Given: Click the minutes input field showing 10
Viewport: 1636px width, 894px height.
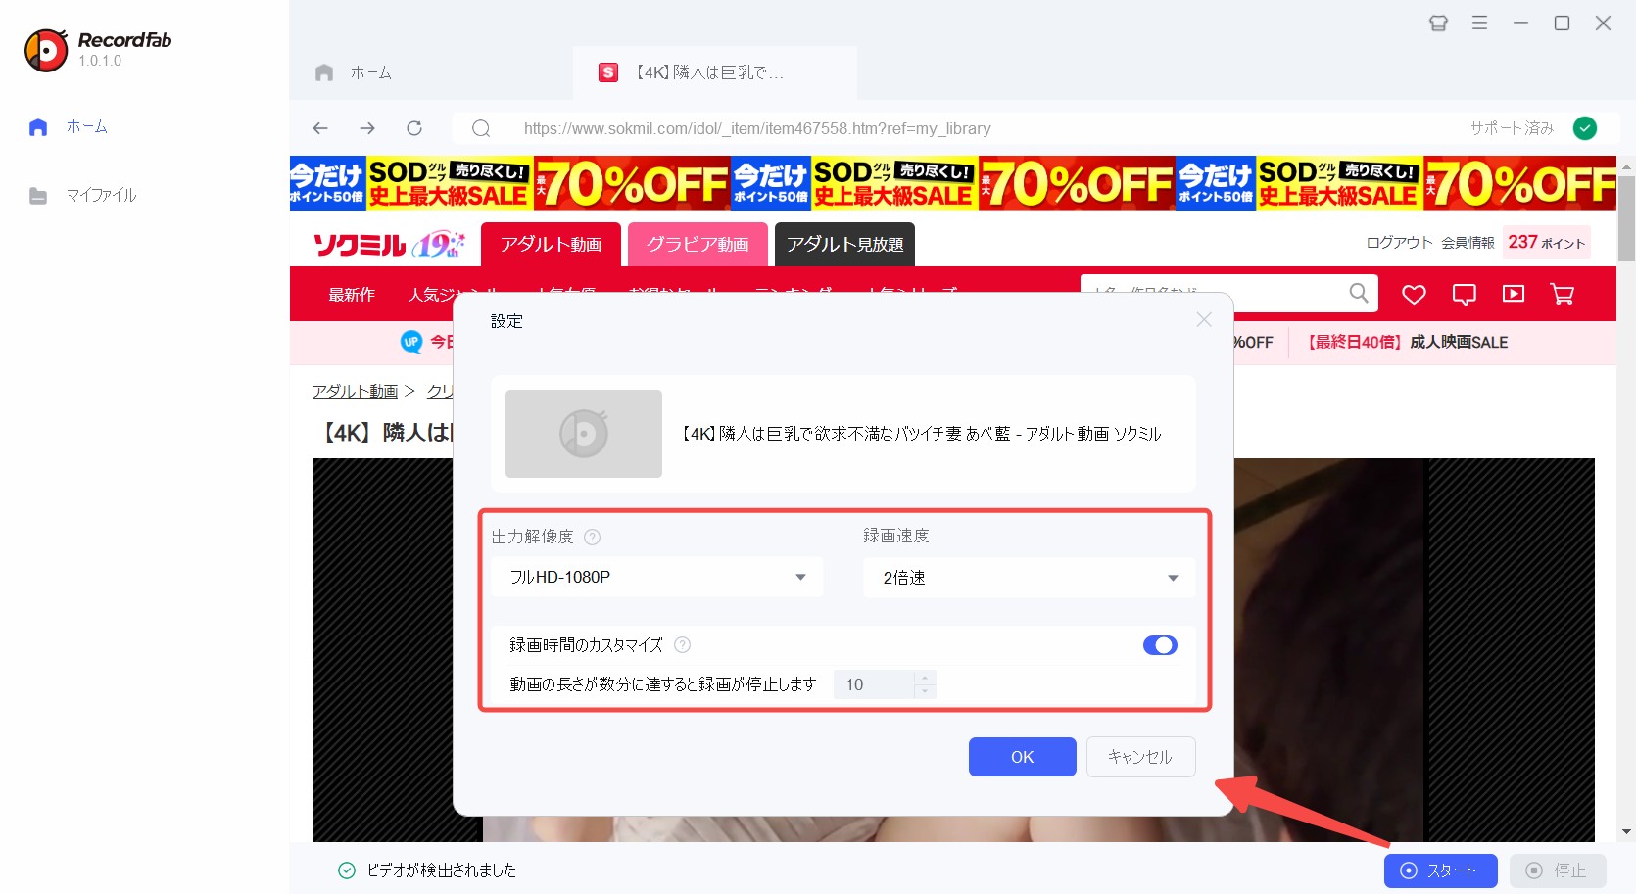Looking at the screenshot, I should tap(874, 684).
